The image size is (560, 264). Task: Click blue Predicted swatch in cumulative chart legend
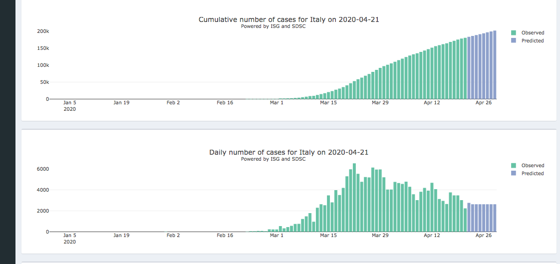click(514, 41)
